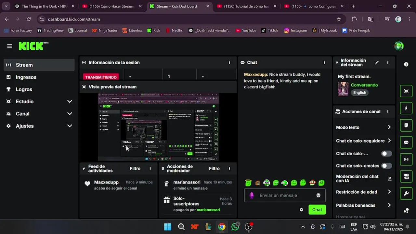Image resolution: width=416 pixels, height=234 pixels.
Task: Select Stream in the sidebar
Action: tap(39, 65)
